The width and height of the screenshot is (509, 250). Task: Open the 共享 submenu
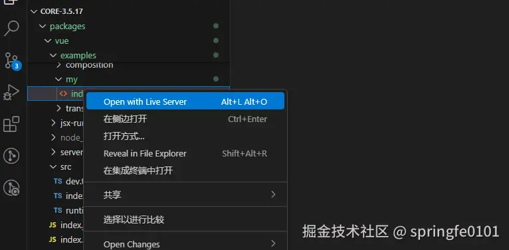pos(185,194)
